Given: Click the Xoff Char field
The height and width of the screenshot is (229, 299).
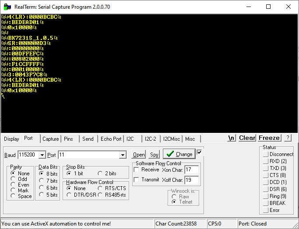Looking at the screenshot, I should point(192,180).
